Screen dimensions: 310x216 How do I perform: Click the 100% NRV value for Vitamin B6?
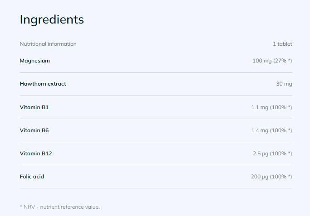[x=281, y=130]
